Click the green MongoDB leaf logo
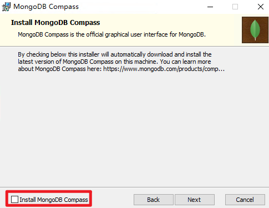This screenshot has width=269, height=208. [x=255, y=30]
